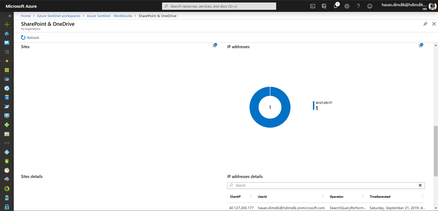Open the Directory and subscription filter icon

324,6
